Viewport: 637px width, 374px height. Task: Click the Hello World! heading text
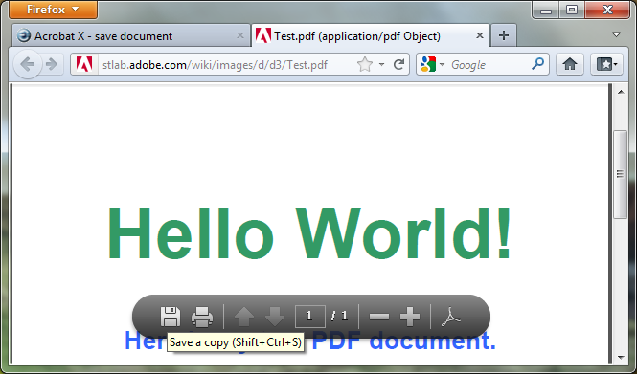pos(308,233)
